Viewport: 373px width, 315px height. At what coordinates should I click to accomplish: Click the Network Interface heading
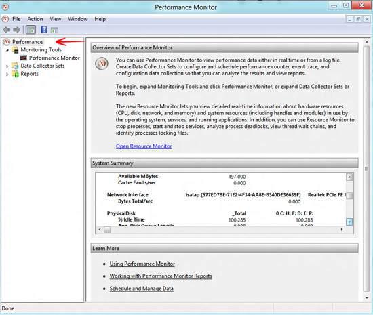click(127, 195)
